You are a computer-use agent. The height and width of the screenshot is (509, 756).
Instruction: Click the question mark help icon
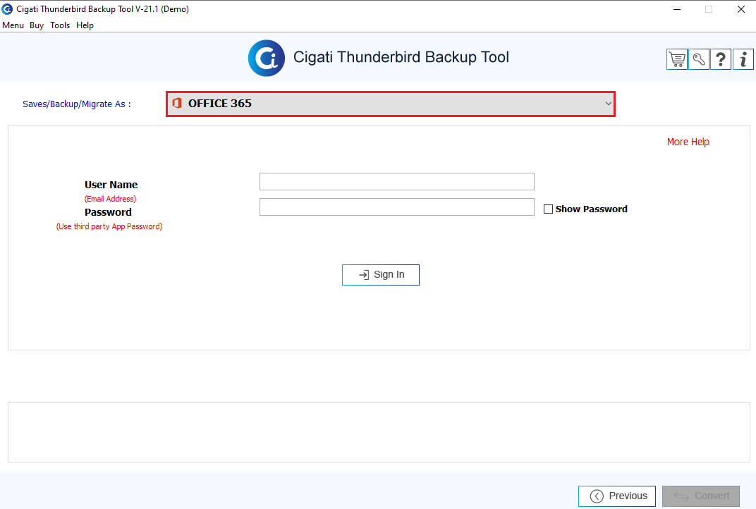point(721,59)
